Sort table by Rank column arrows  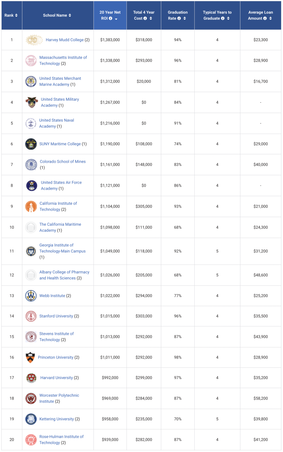click(16, 16)
